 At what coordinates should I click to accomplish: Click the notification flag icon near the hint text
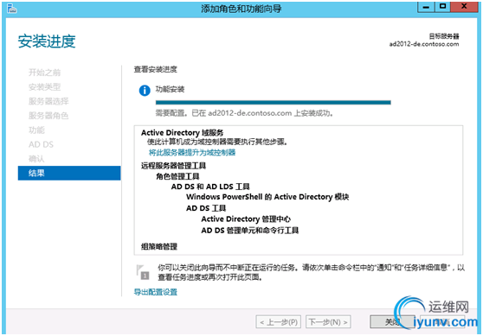pos(143,272)
